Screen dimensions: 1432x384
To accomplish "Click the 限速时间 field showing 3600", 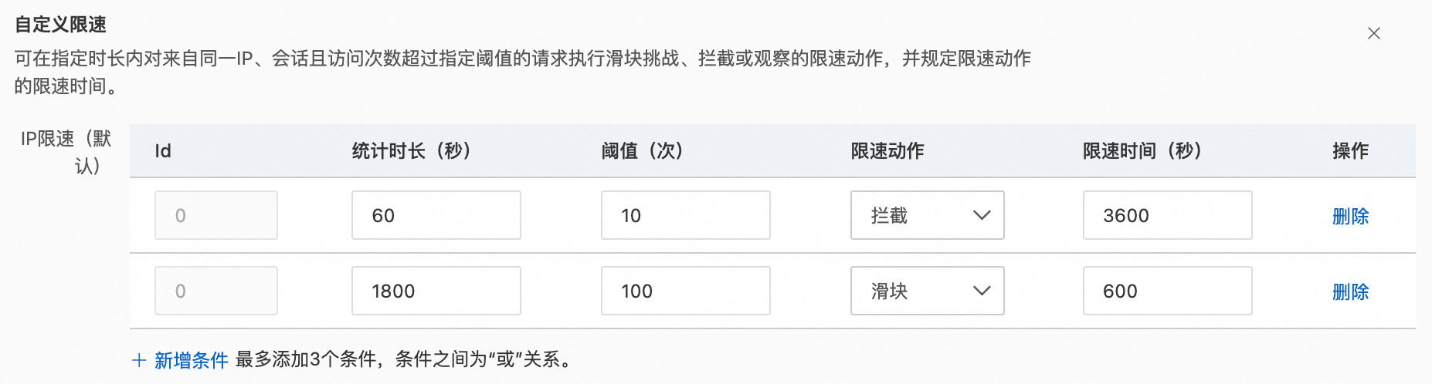I will pos(1166,215).
